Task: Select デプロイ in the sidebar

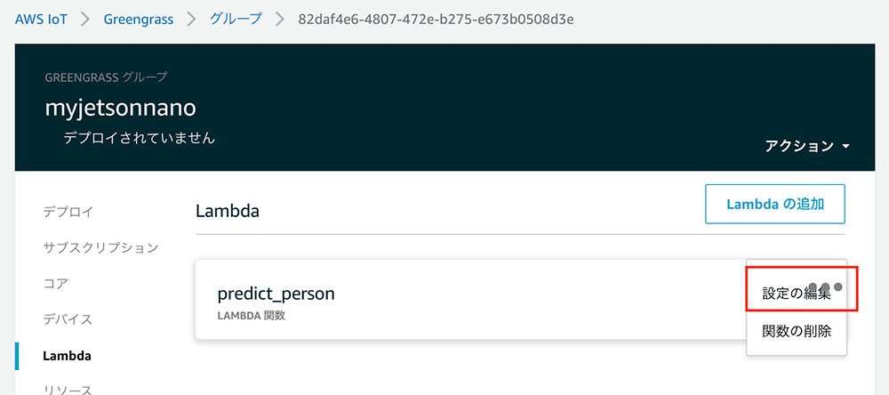Action: [68, 212]
